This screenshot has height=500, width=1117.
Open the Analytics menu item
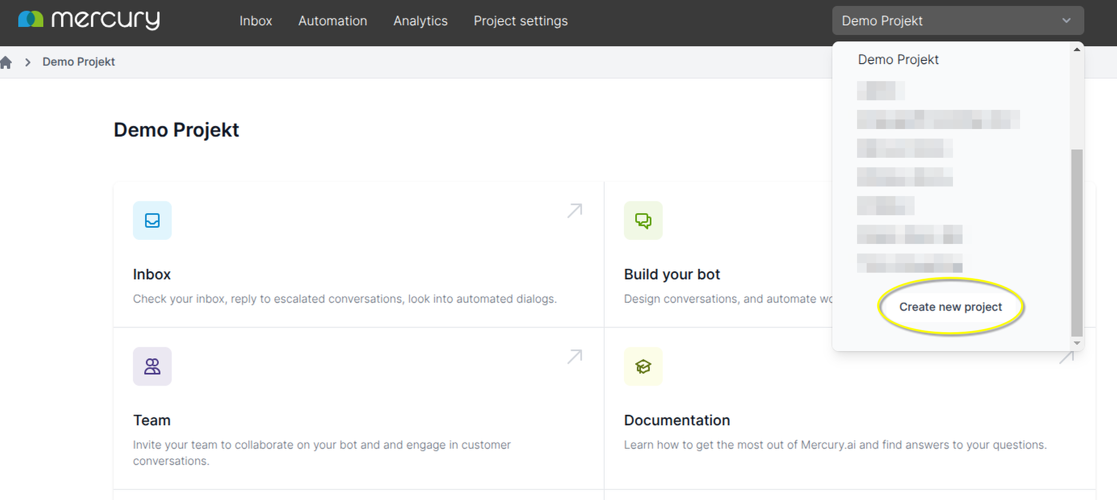coord(420,21)
